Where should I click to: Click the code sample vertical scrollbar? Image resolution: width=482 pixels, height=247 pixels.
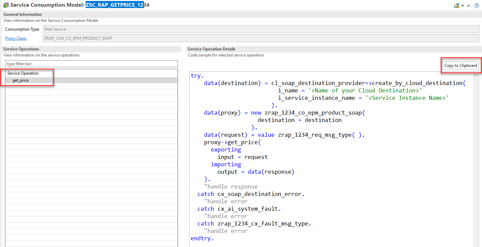476,159
